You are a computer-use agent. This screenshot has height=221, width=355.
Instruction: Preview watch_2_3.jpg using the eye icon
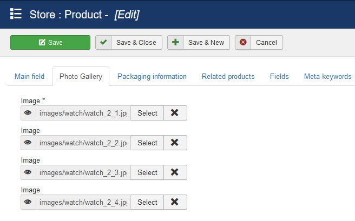click(x=28, y=172)
